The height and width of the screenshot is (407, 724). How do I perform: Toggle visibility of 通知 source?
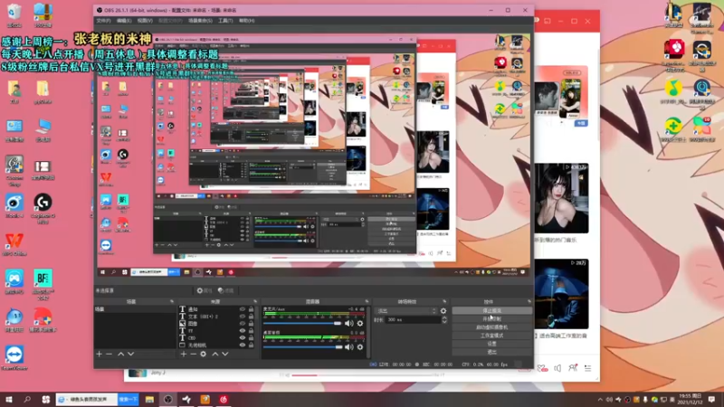click(x=243, y=309)
